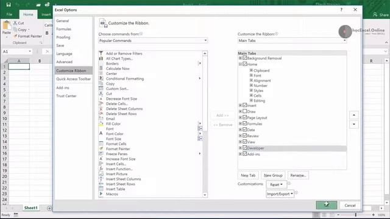
Task: Toggle the Add-ins tab checkbox
Action: click(x=245, y=154)
